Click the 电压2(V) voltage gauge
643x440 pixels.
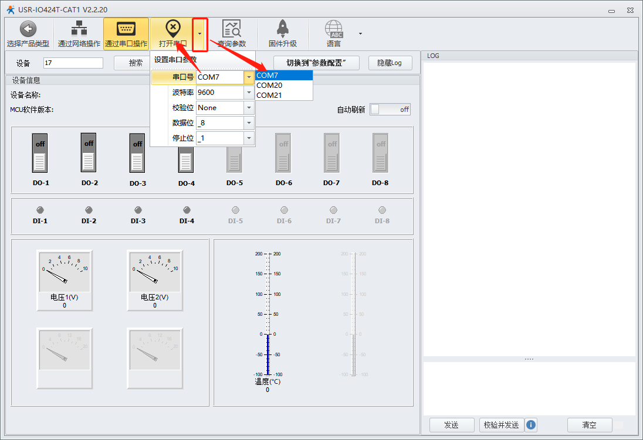[155, 280]
